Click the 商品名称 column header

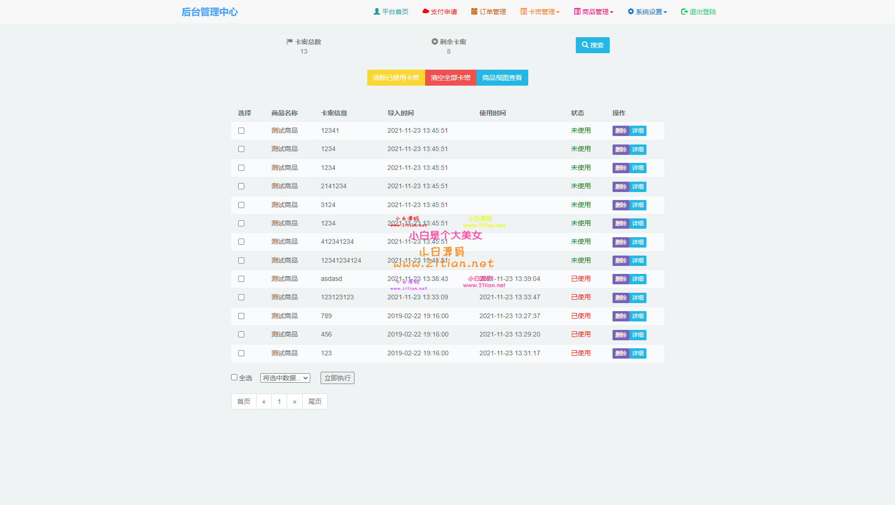coord(284,113)
